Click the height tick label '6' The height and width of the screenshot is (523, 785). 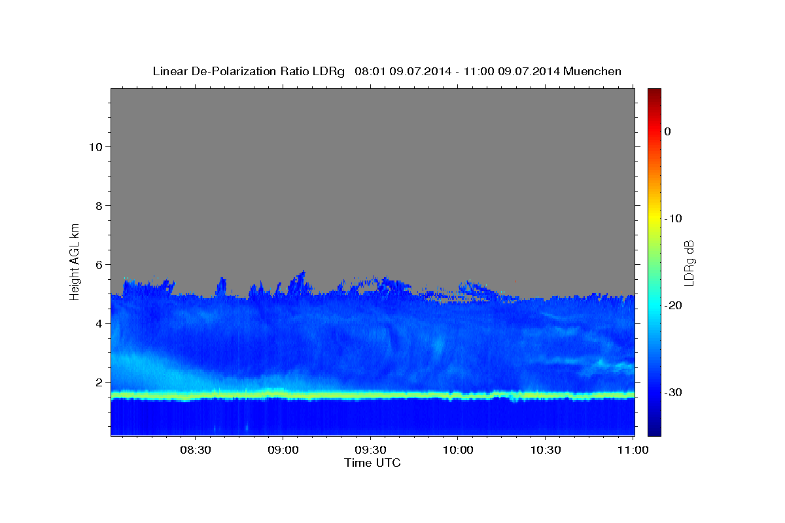tap(98, 264)
